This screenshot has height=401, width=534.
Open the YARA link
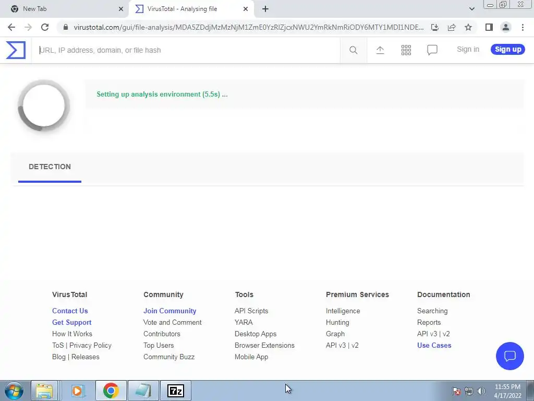[244, 323]
